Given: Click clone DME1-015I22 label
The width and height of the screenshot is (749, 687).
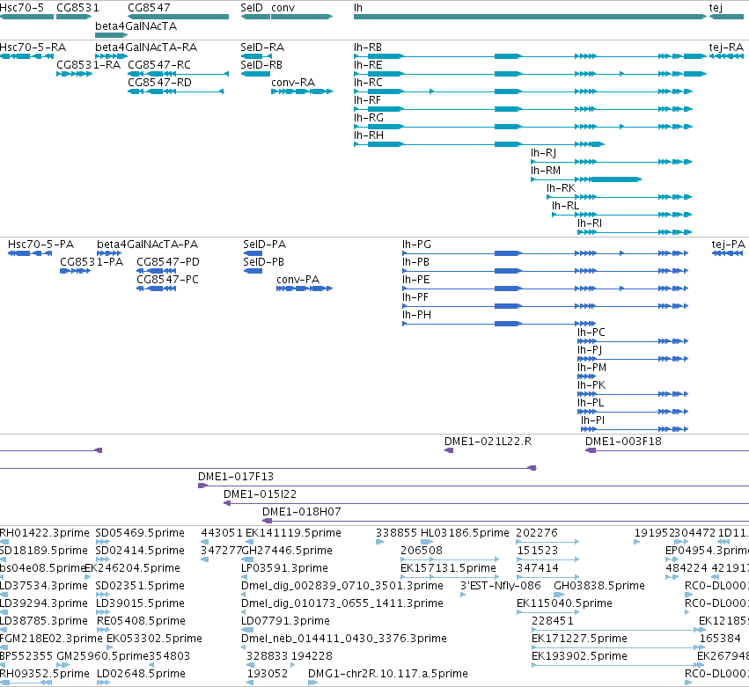Looking at the screenshot, I should [x=260, y=494].
